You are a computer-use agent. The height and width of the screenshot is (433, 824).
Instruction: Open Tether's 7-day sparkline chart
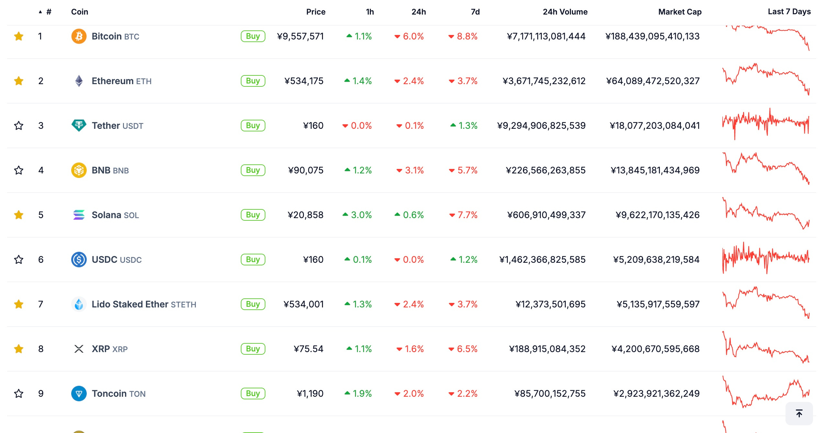tap(766, 124)
